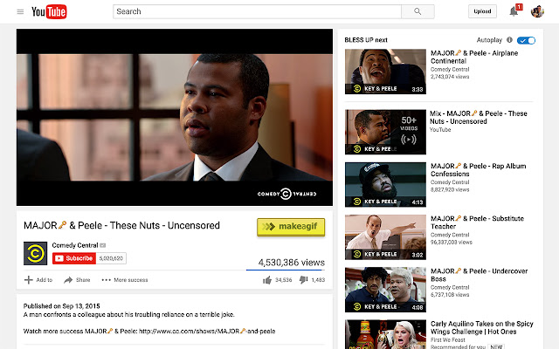Open the Mix These Nuts Uncensored title
The height and width of the screenshot is (349, 559).
click(x=479, y=118)
